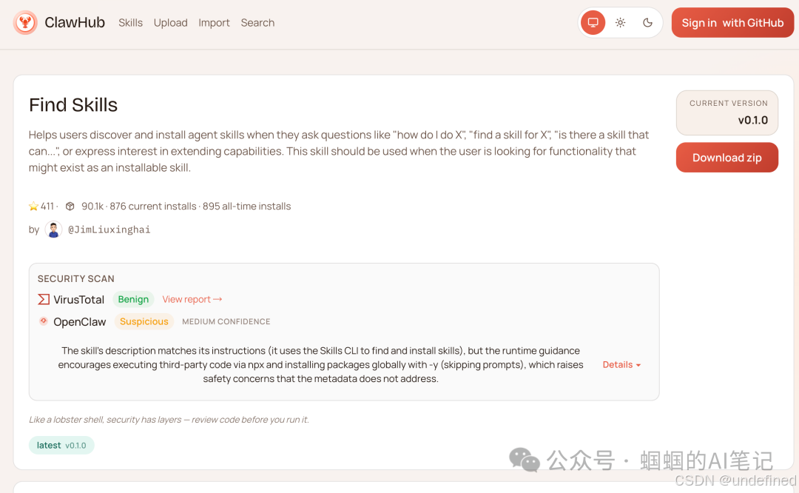Click the Benign status badge
The image size is (799, 493).
pyautogui.click(x=133, y=299)
